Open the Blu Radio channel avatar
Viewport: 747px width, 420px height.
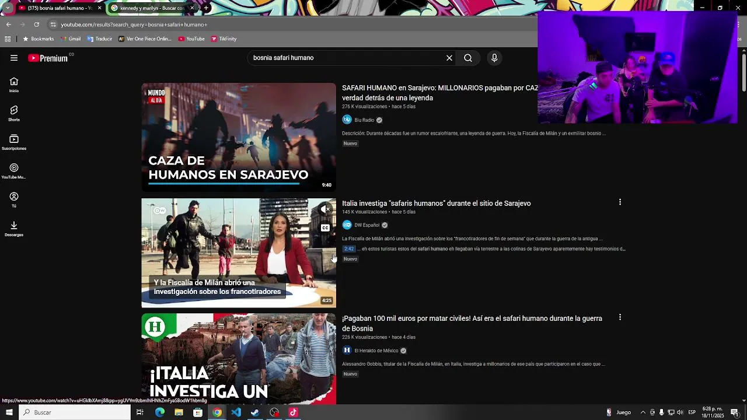(347, 120)
